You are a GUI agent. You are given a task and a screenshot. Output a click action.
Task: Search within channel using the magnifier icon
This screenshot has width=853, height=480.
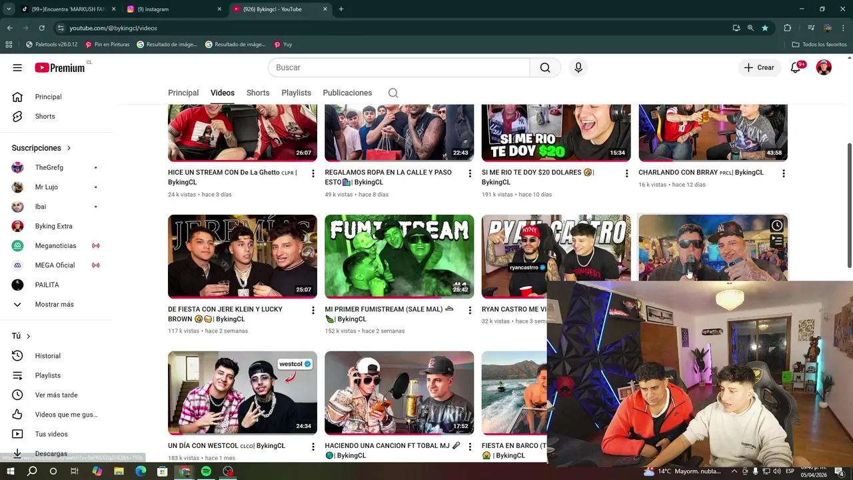(x=393, y=93)
